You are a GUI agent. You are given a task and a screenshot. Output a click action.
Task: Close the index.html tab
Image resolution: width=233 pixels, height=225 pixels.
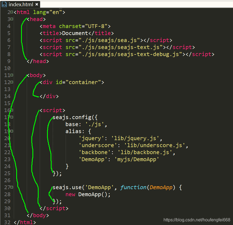point(37,4)
